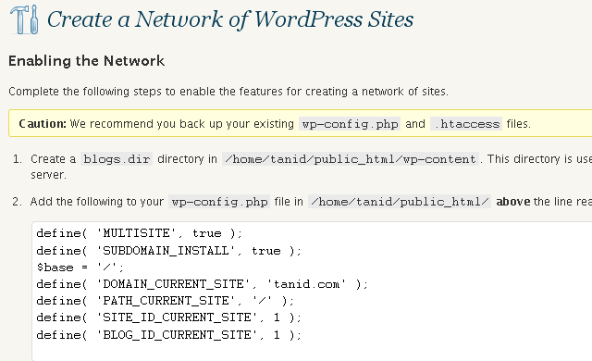Click the define 'MULTISITE' true line
This screenshot has width=592, height=361.
(140, 233)
